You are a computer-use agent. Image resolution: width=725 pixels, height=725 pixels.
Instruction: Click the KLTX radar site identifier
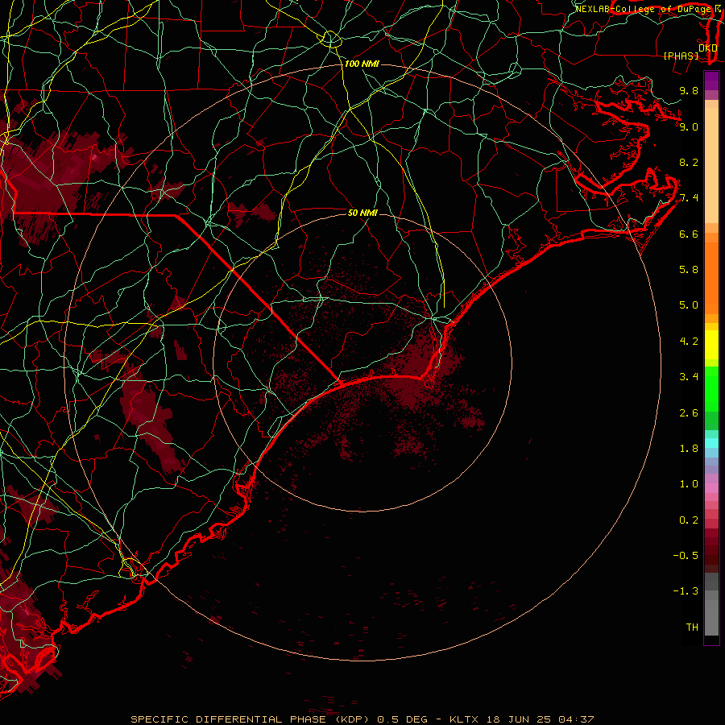[x=465, y=719]
